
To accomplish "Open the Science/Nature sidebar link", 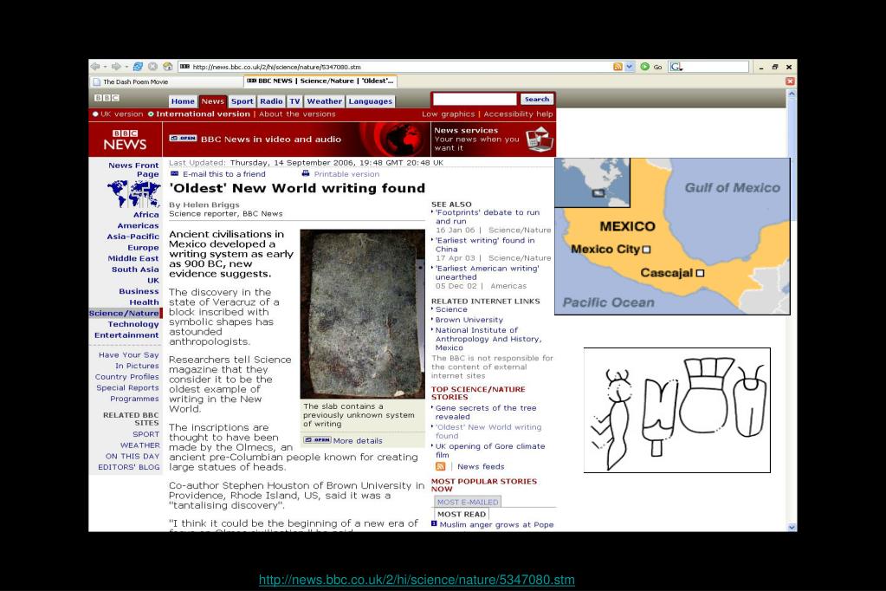I will click(x=124, y=314).
